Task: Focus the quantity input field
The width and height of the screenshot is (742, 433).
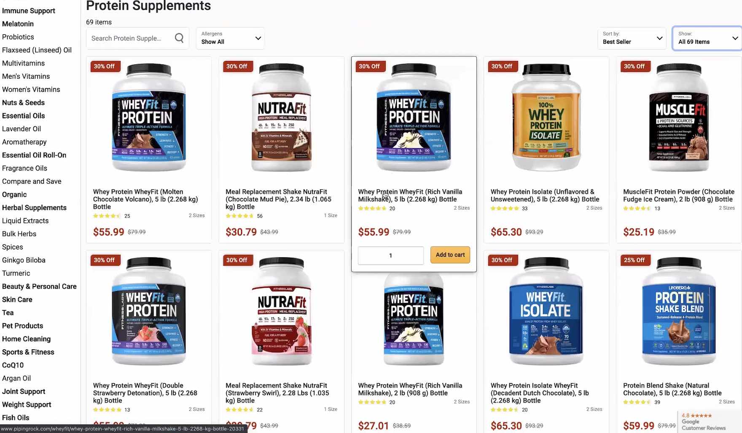Action: tap(391, 255)
